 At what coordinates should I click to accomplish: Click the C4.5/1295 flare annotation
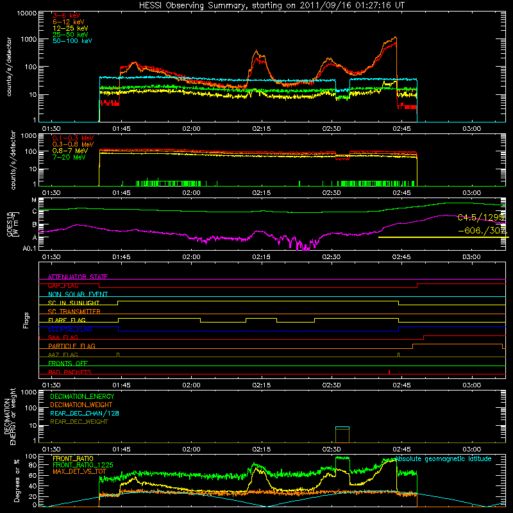coord(480,217)
